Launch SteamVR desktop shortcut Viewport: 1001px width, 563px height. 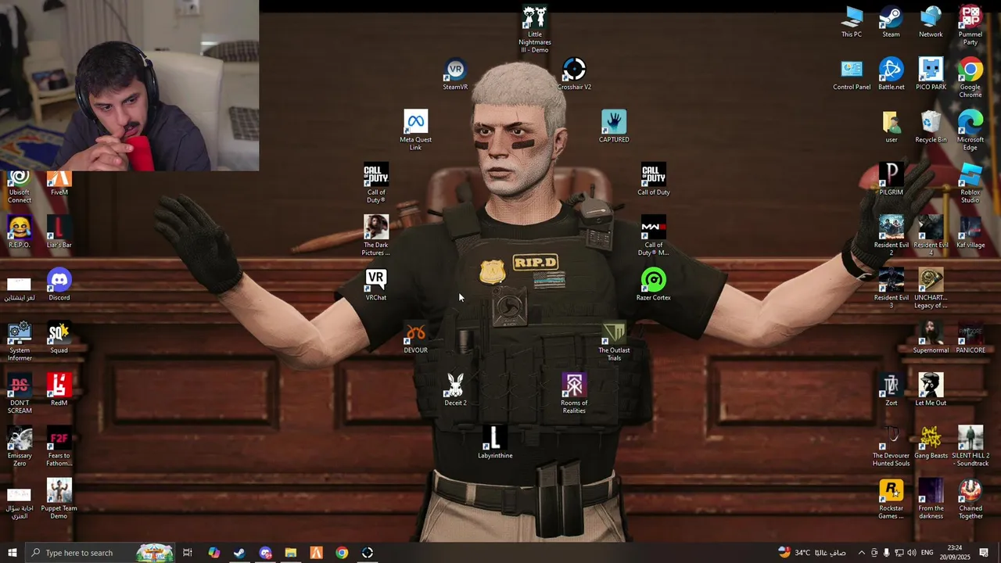(455, 74)
